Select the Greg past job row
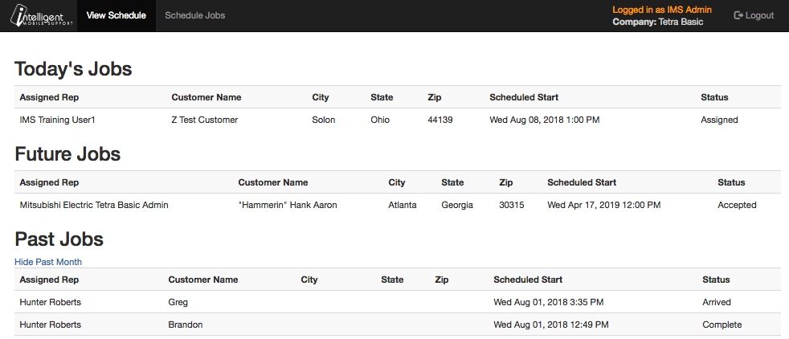Image resolution: width=789 pixels, height=339 pixels. pos(391,302)
